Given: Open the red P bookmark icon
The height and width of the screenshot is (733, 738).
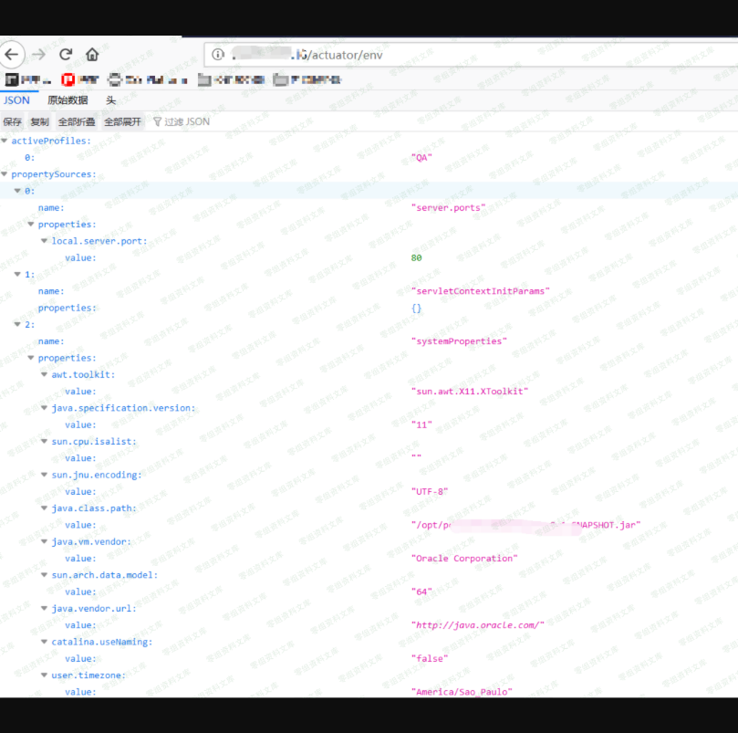Looking at the screenshot, I should (68, 80).
